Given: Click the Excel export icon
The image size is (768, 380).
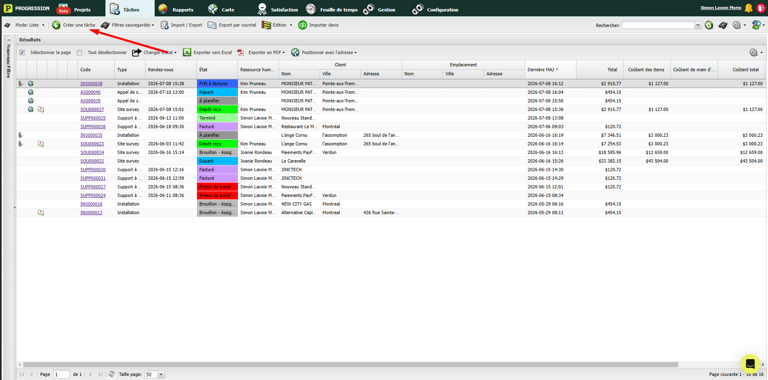Looking at the screenshot, I should pos(187,52).
